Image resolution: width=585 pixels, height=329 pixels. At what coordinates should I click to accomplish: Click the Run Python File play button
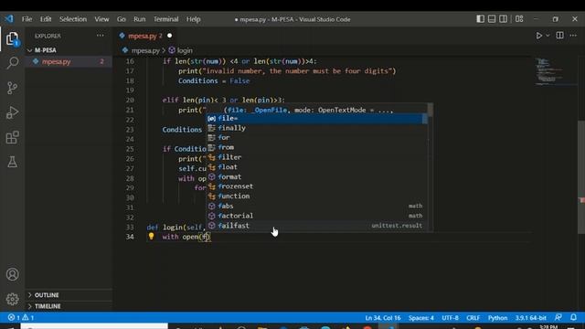tap(538, 36)
